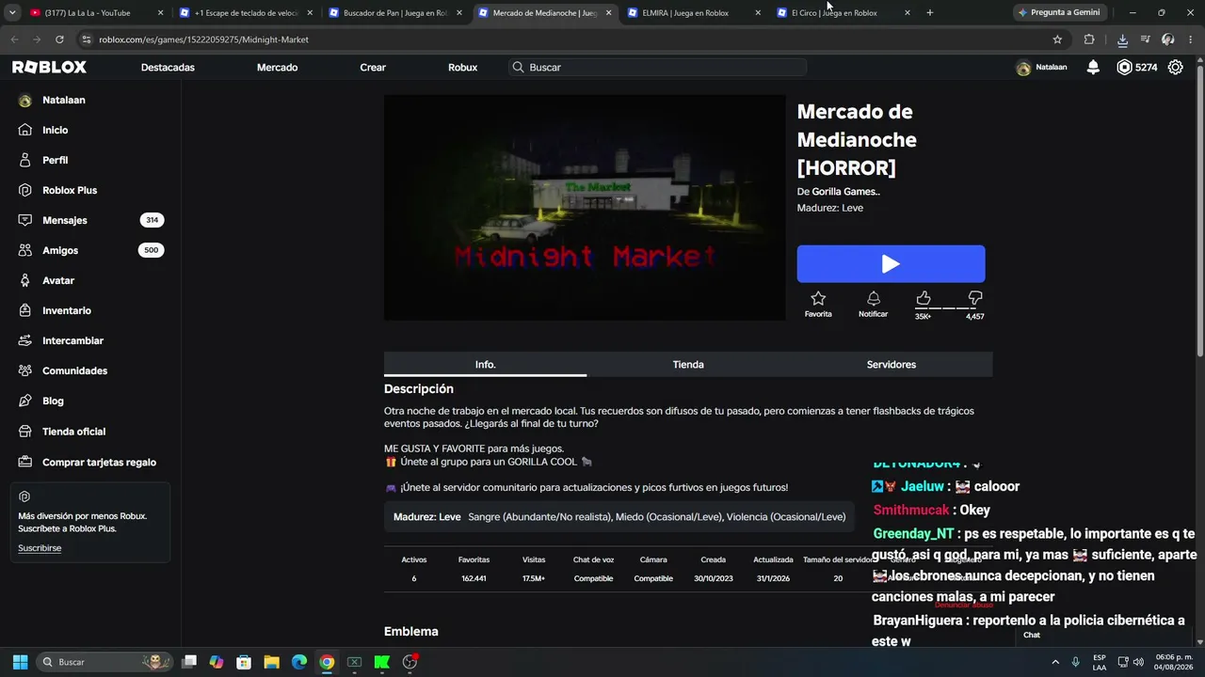The width and height of the screenshot is (1205, 677).
Task: Open the Chrome extensions puzzle icon
Action: click(1089, 39)
